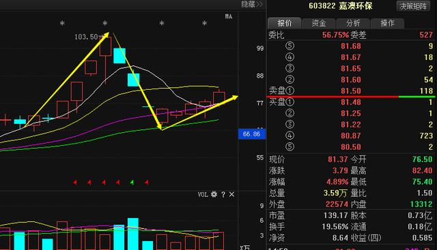This screenshot has height=250, width=437.
Task: Click the stock code 603822
Action: [x=322, y=6]
